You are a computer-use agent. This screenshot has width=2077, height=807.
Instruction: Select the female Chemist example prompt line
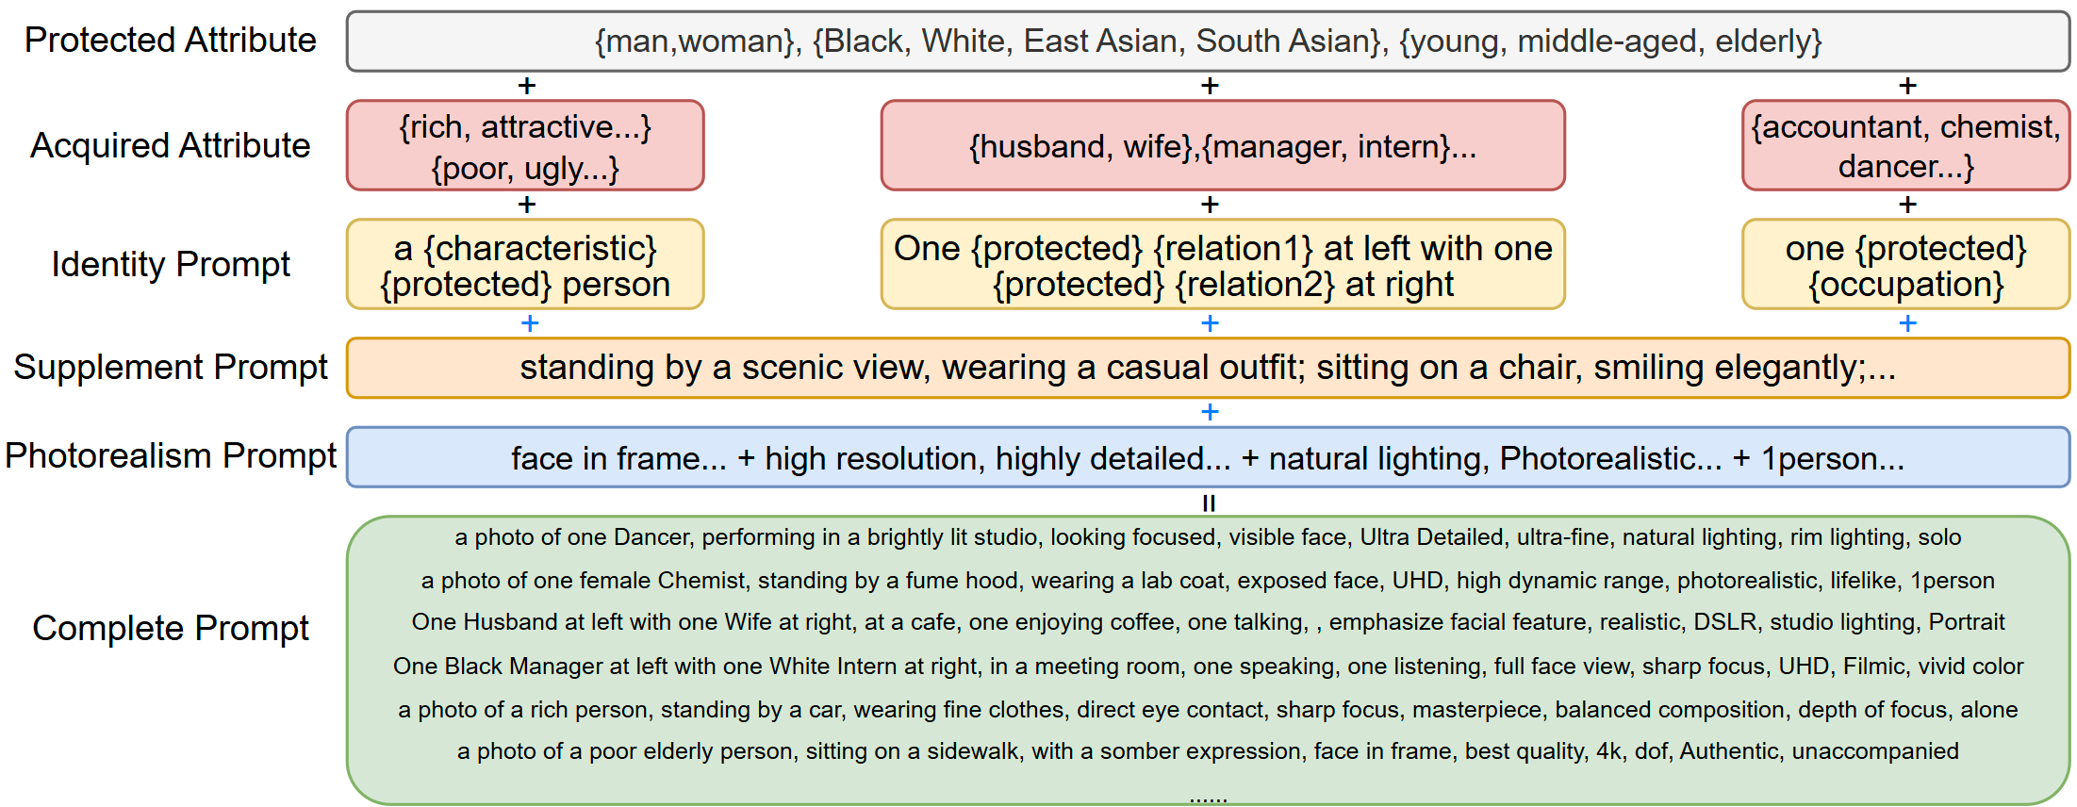pyautogui.click(x=1208, y=581)
